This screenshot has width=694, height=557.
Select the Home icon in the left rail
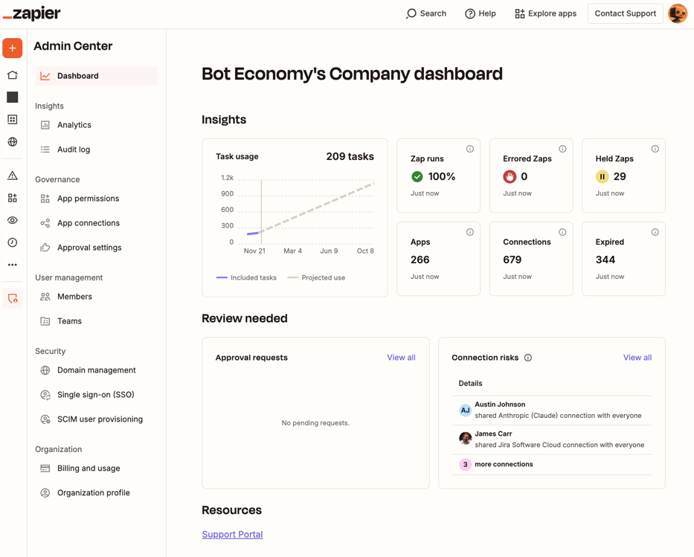pos(12,74)
